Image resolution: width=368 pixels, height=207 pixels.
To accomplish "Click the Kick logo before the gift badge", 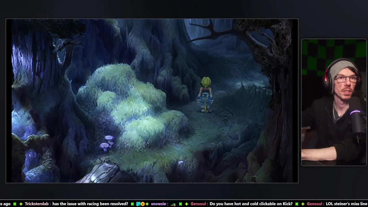I will pos(132,204).
